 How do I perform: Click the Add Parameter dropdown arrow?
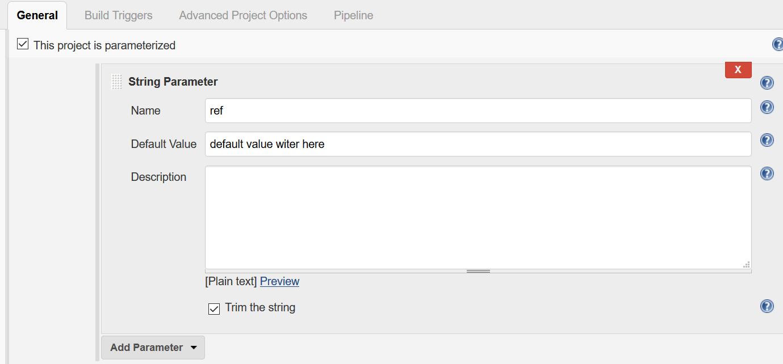194,348
